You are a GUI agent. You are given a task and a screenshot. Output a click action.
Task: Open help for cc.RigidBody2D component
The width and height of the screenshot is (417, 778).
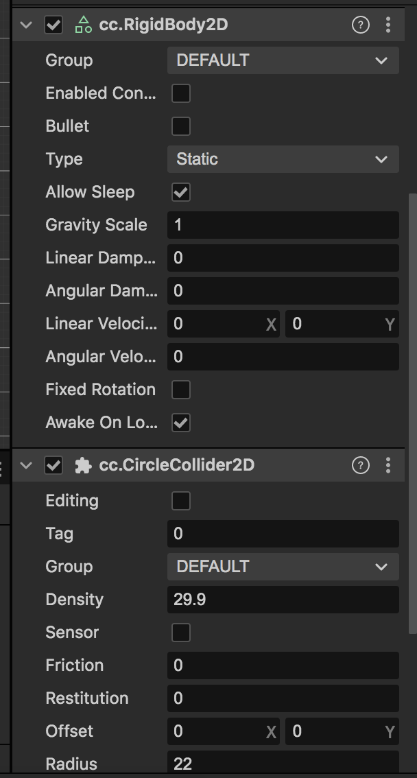361,25
